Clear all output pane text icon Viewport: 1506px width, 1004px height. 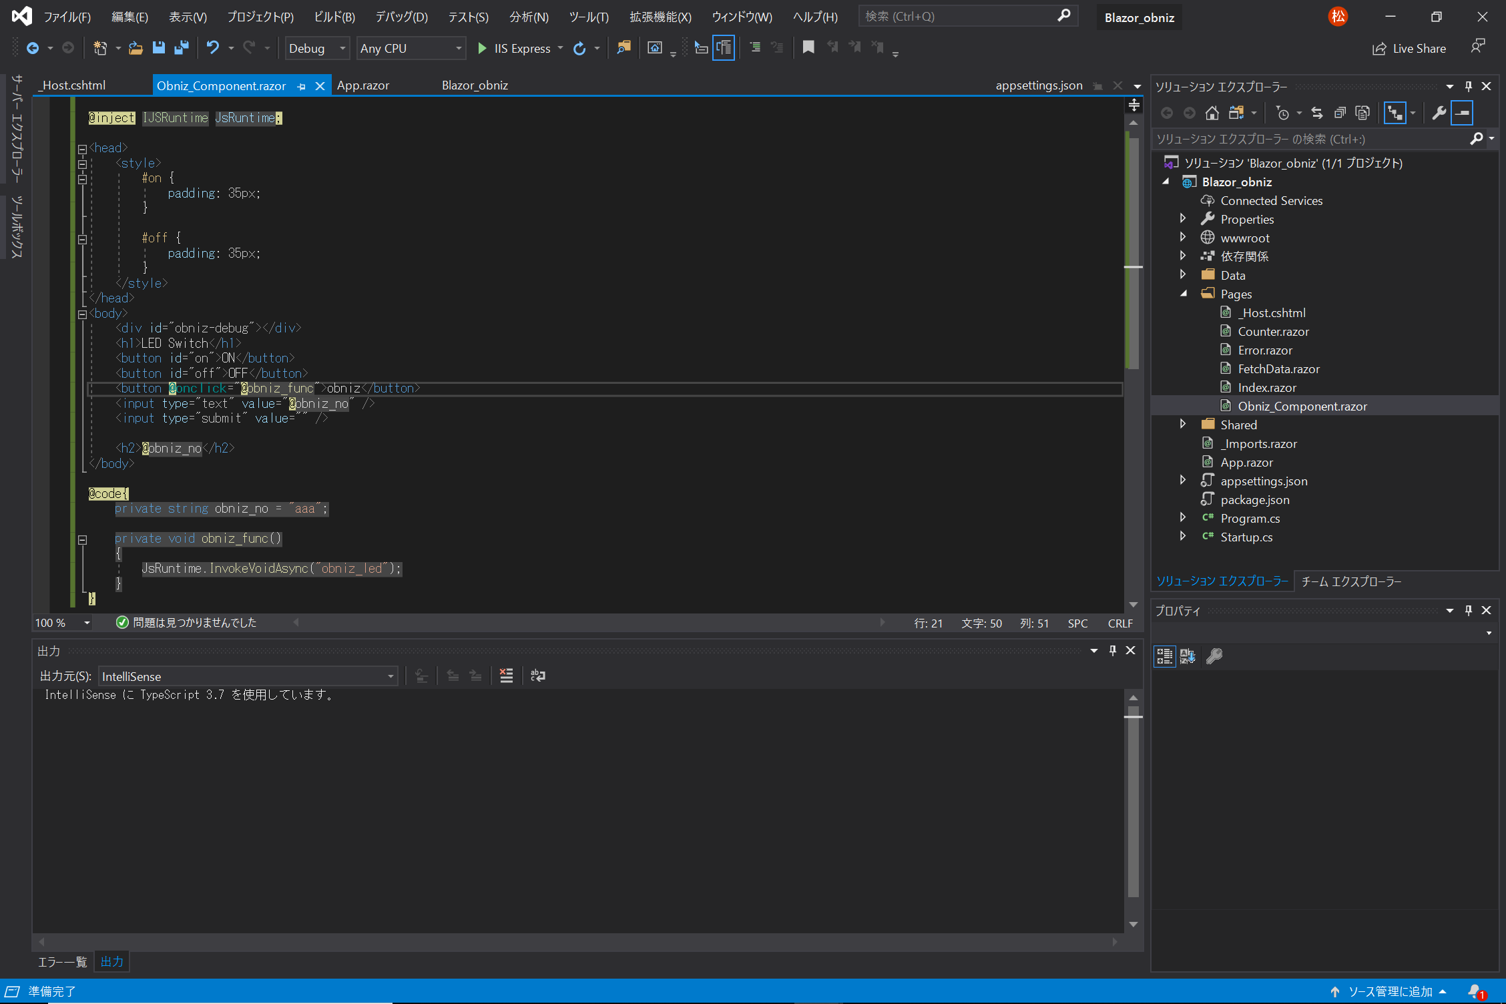tap(506, 676)
